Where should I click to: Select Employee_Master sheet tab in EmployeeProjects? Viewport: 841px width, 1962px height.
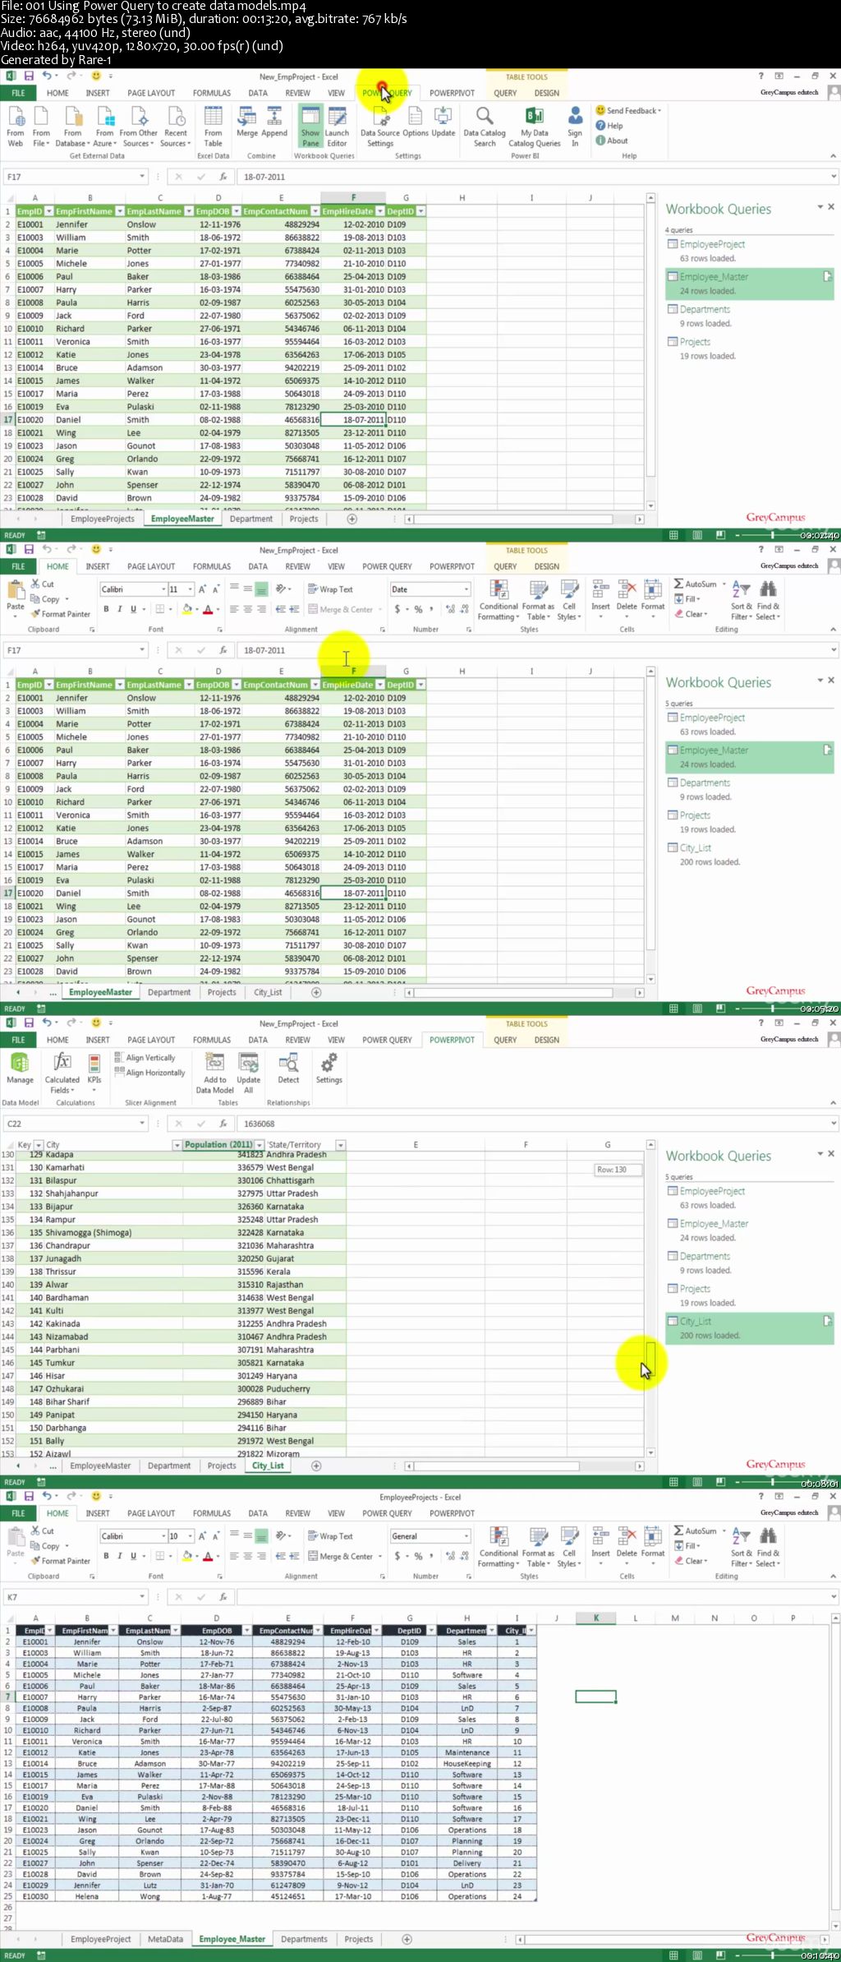coord(232,1939)
